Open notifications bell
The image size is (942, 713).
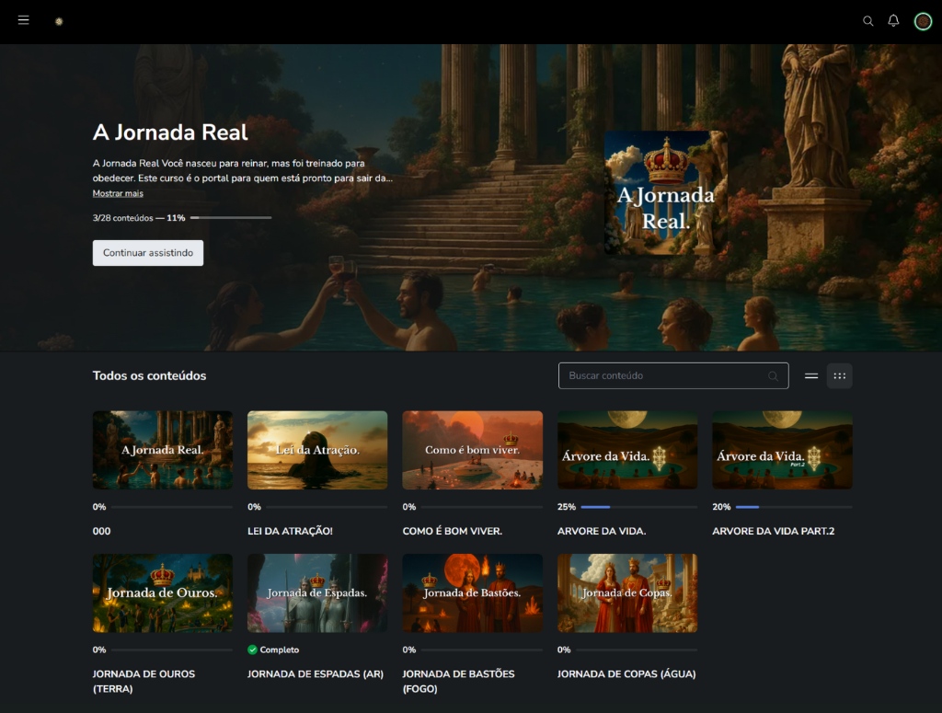tap(893, 20)
